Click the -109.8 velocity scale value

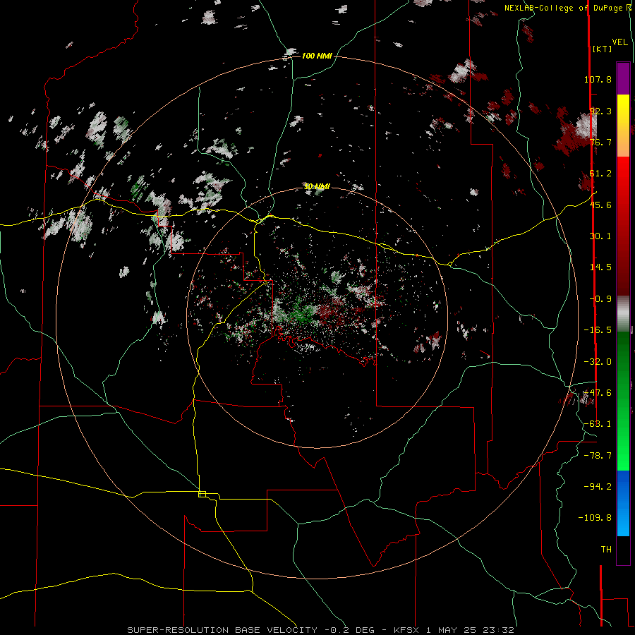pyautogui.click(x=595, y=518)
